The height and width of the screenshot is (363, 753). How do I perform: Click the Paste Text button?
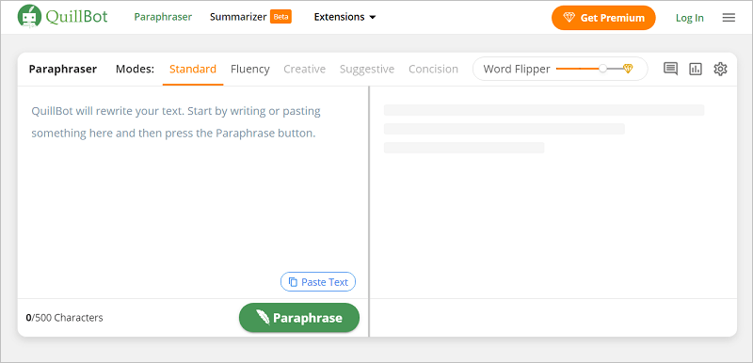[318, 282]
